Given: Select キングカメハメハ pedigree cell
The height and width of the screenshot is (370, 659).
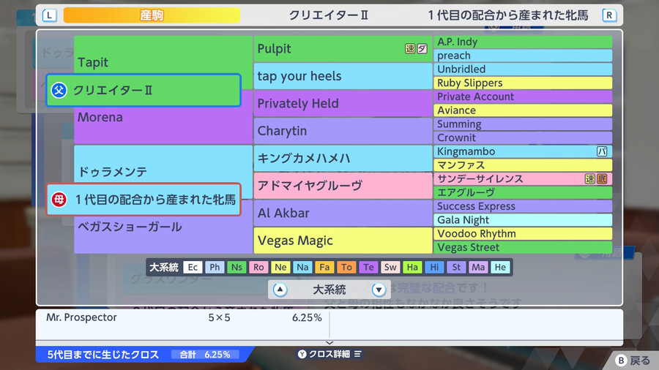Looking at the screenshot, I should [x=343, y=158].
